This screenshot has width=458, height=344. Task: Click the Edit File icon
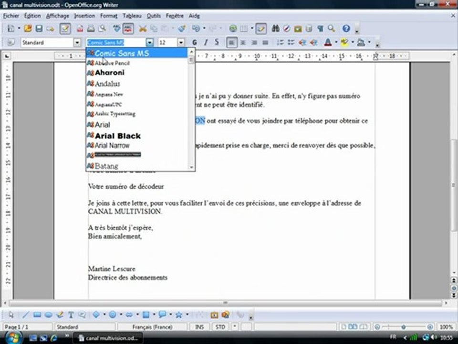pos(65,28)
